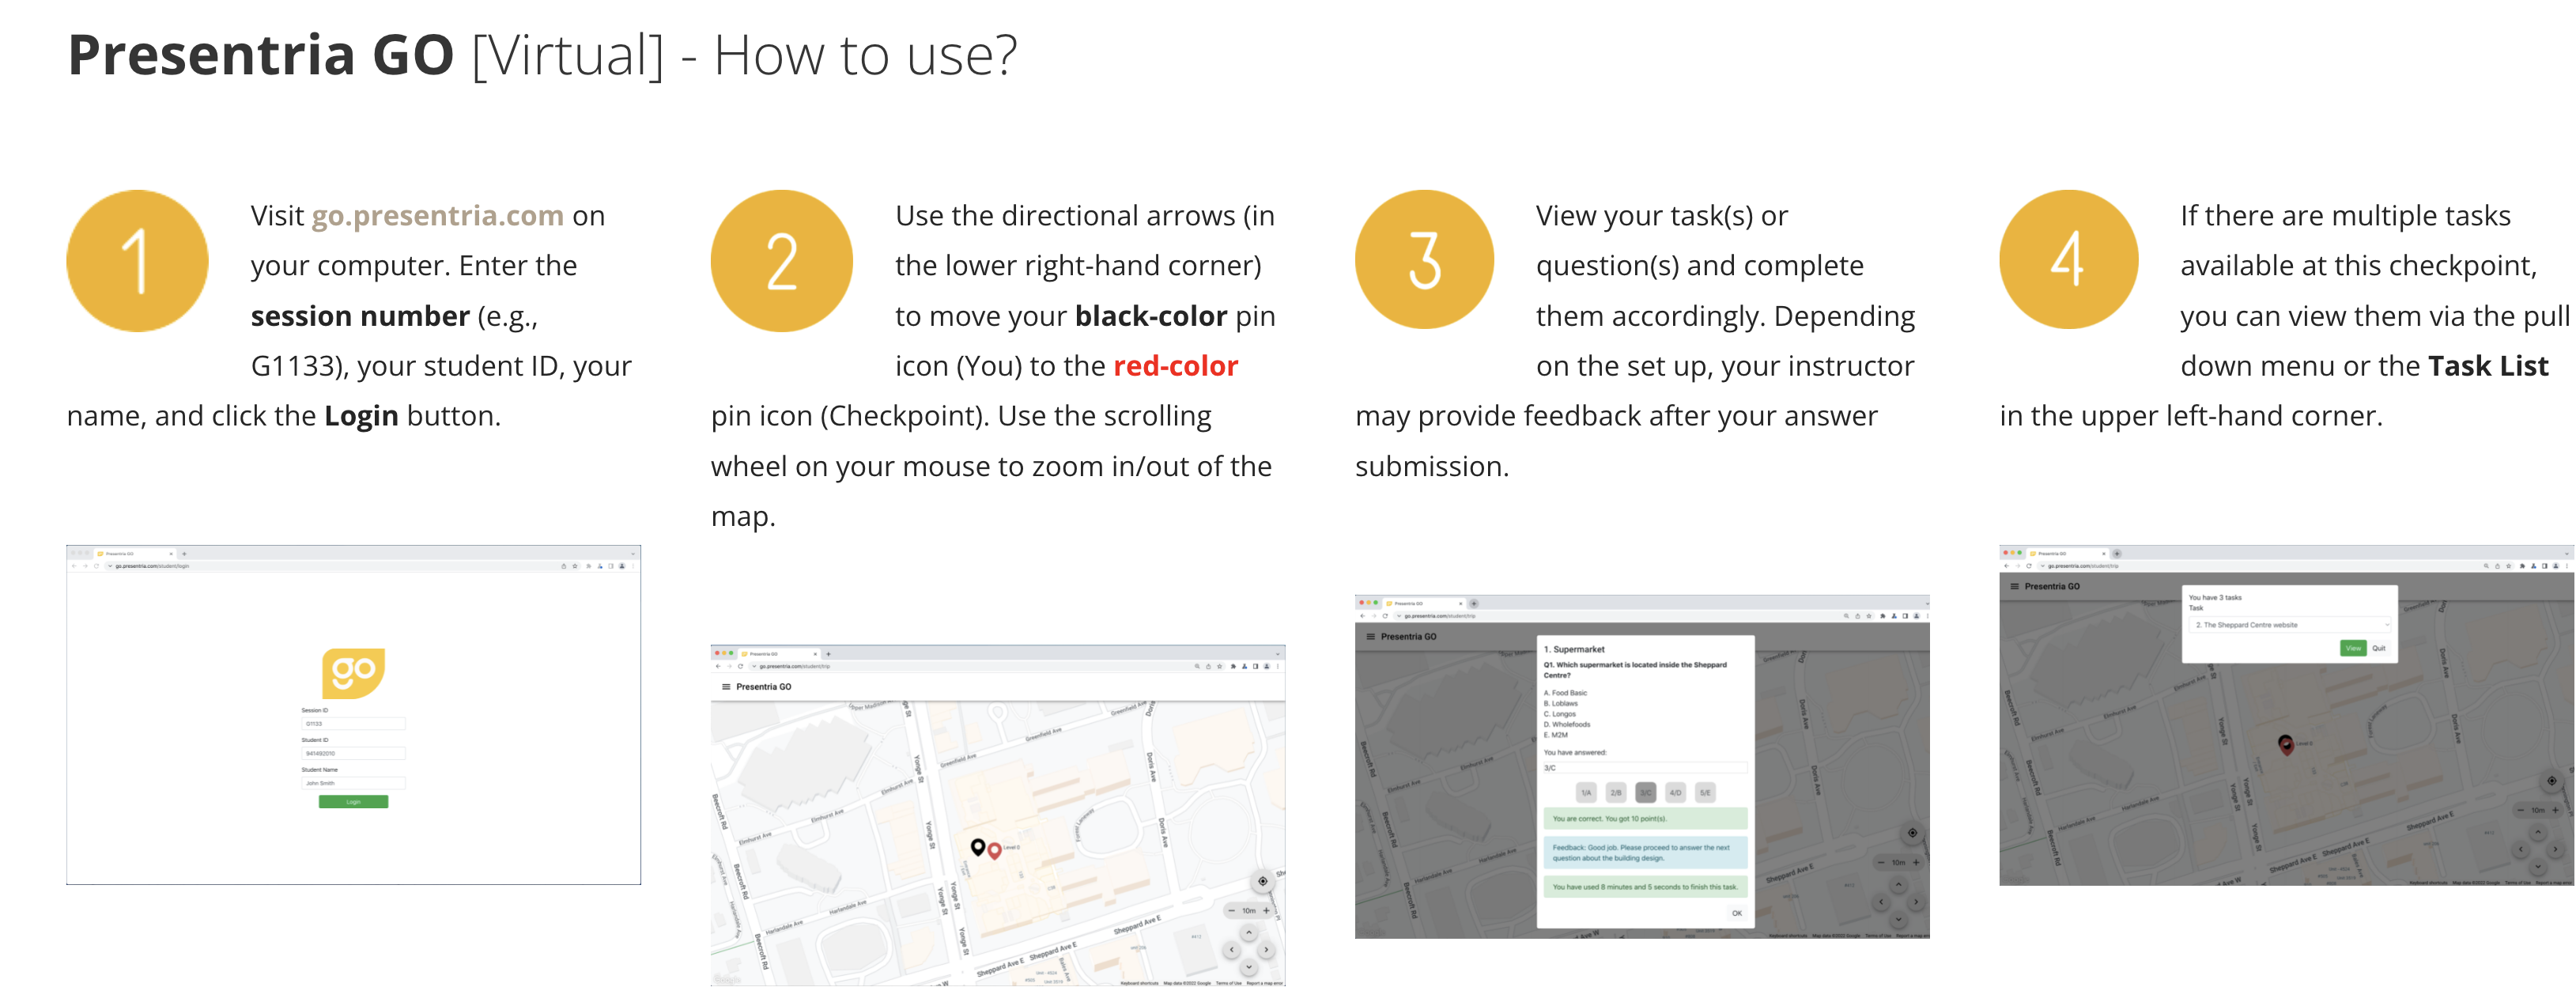The image size is (2576, 1006).
Task: Click up arrow control in step 3 screenshot
Action: 1898,885
